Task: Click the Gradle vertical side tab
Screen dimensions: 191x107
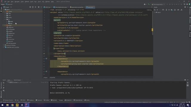Action: tap(190, 35)
